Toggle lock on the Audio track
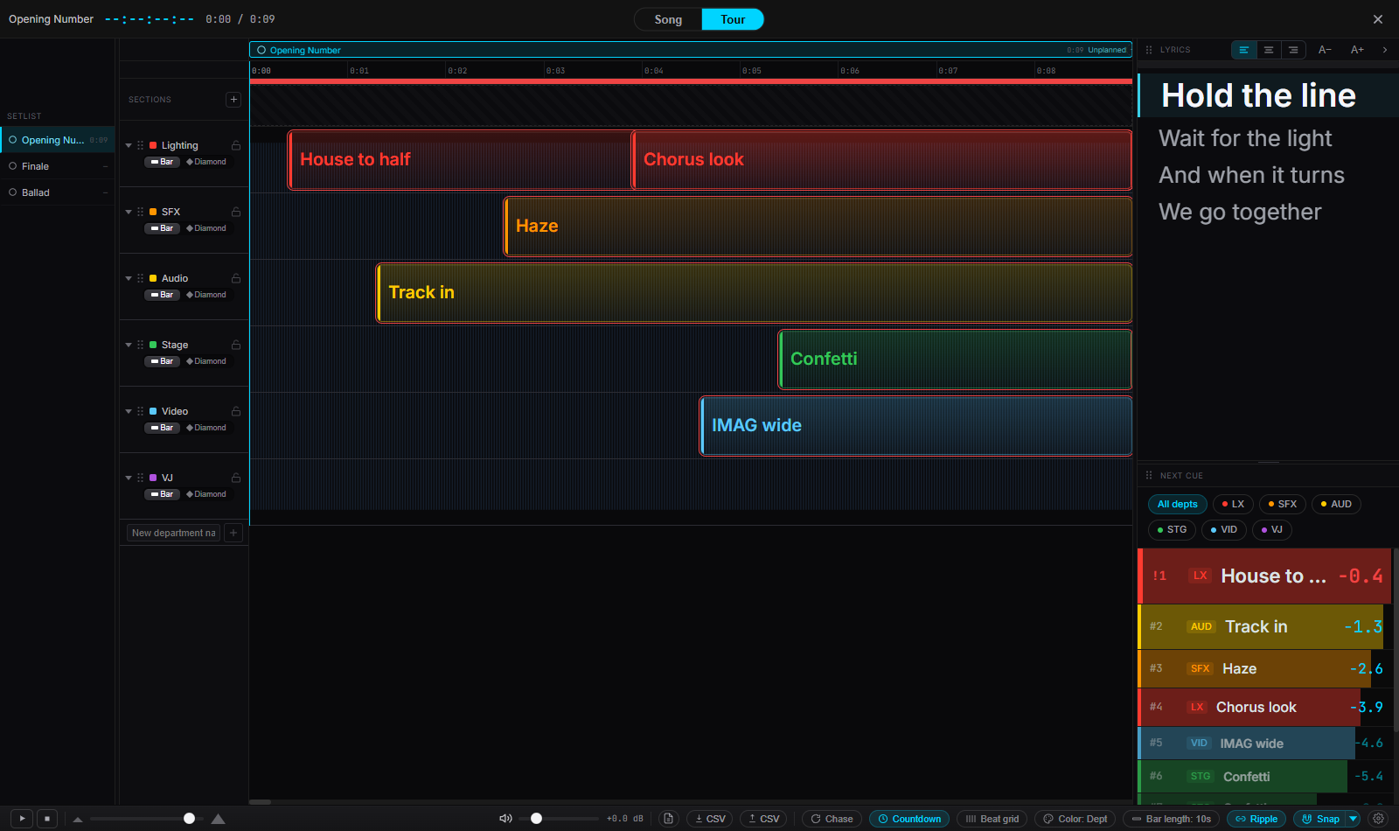Screen dimensions: 1399x831 (236, 278)
